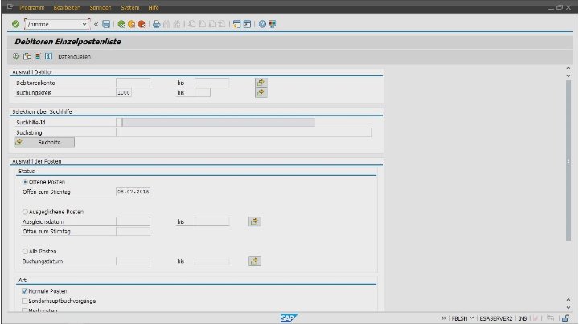Click the Suchhilfe button

pos(45,142)
